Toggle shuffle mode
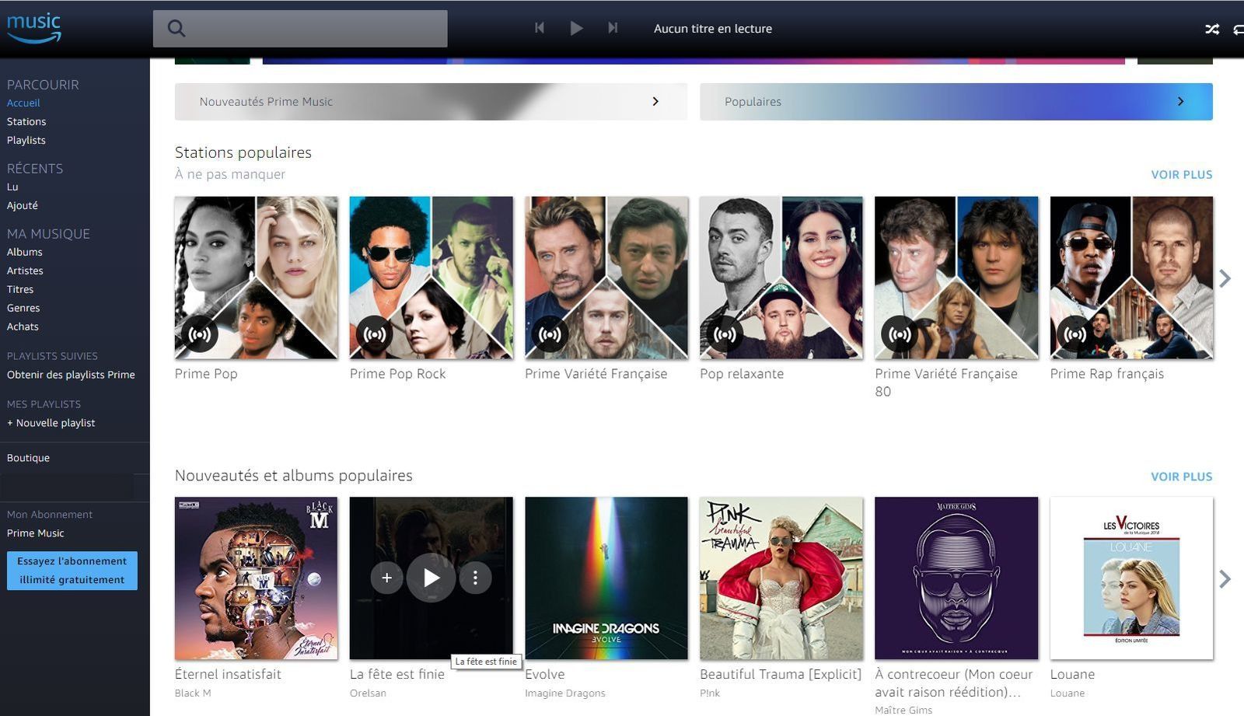This screenshot has width=1244, height=716. [1211, 30]
